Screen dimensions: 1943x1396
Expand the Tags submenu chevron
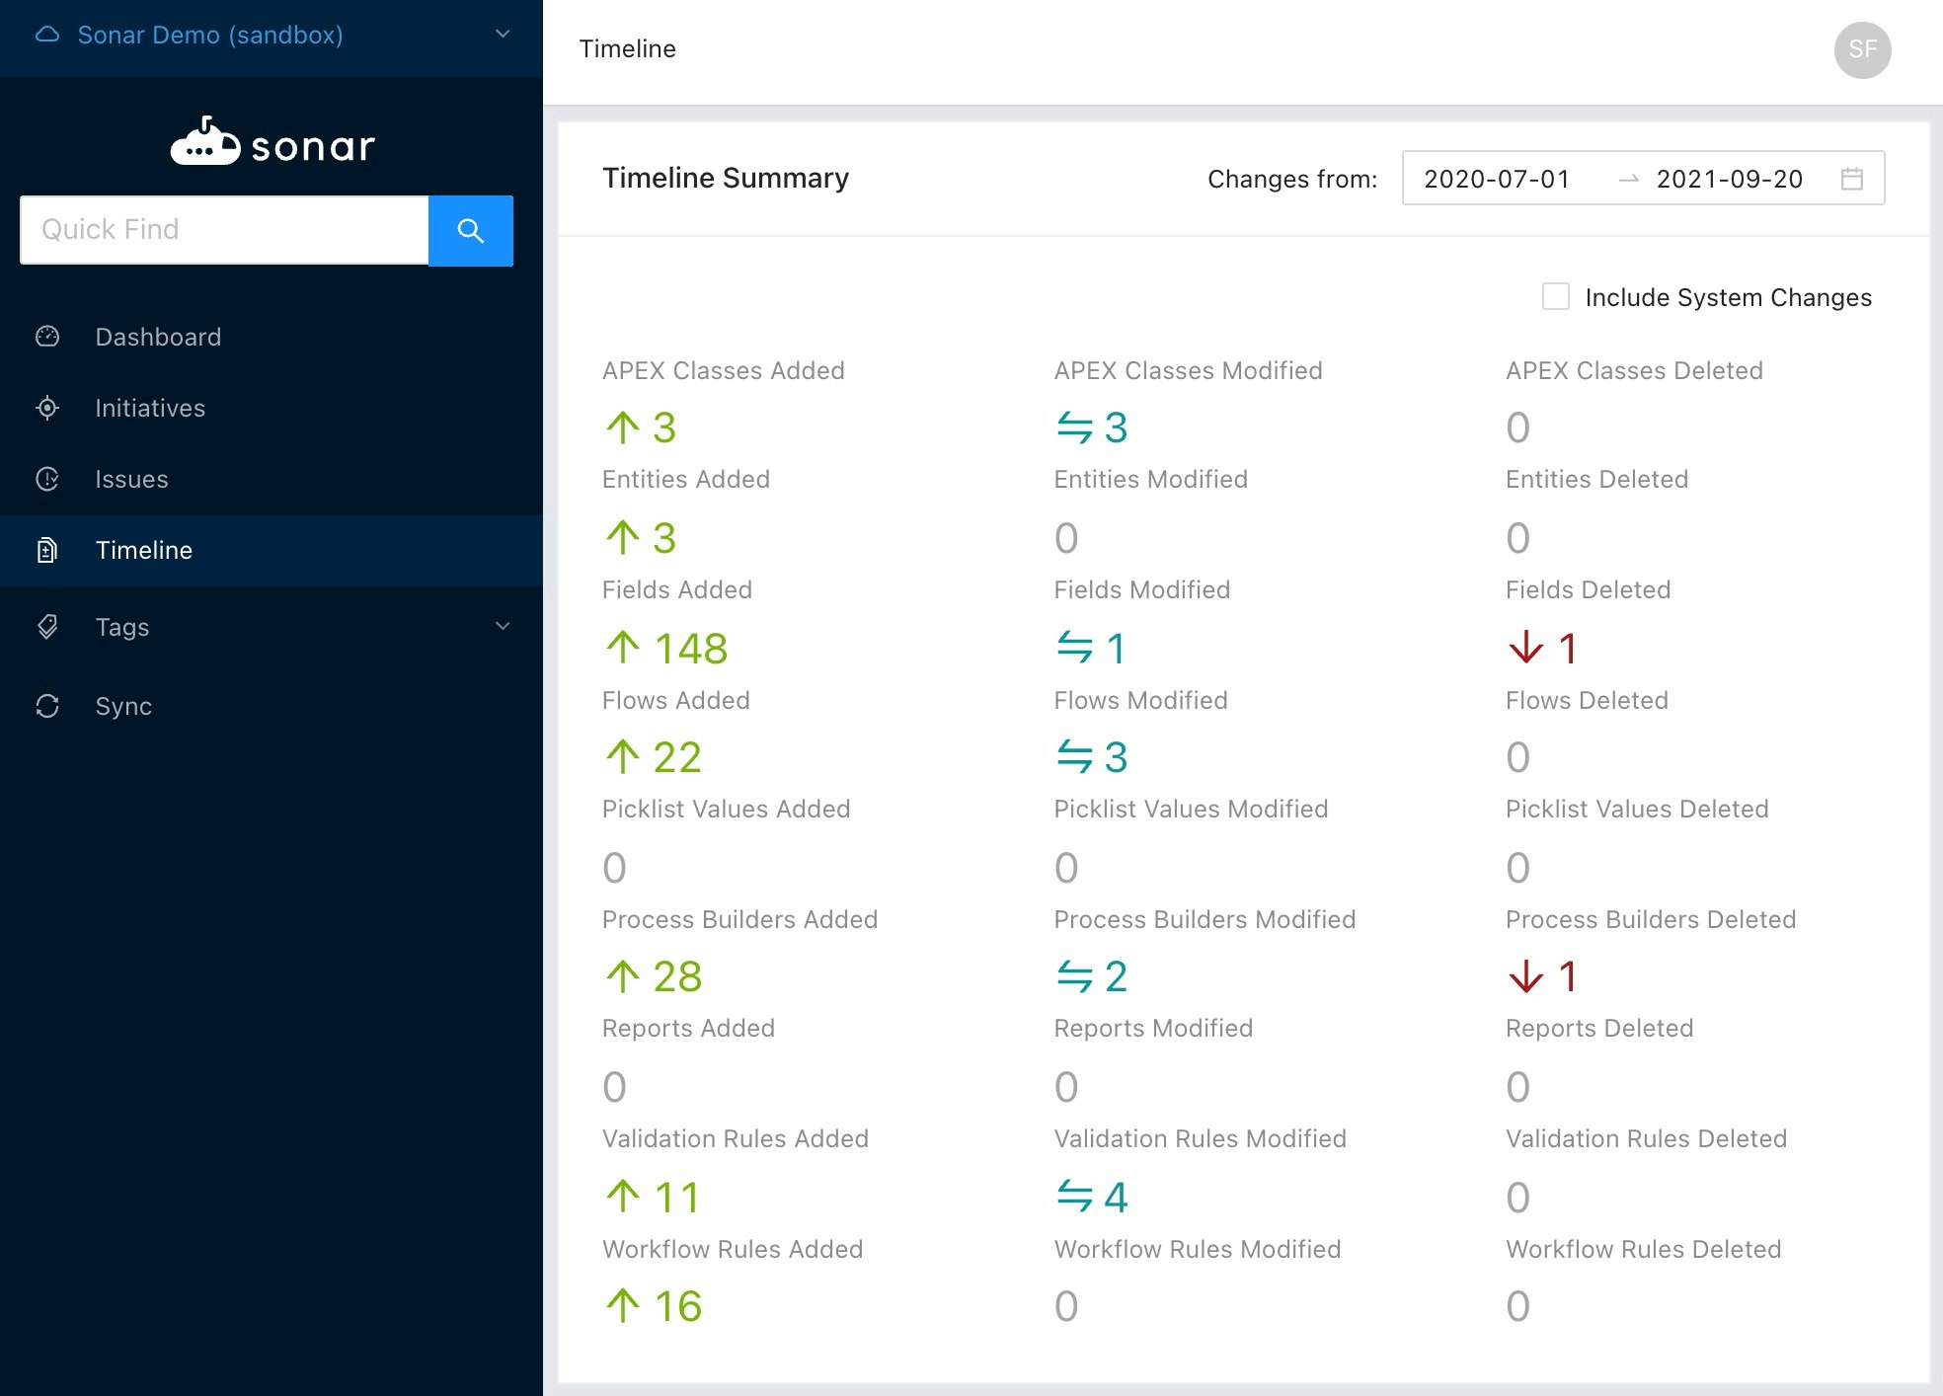(x=503, y=626)
